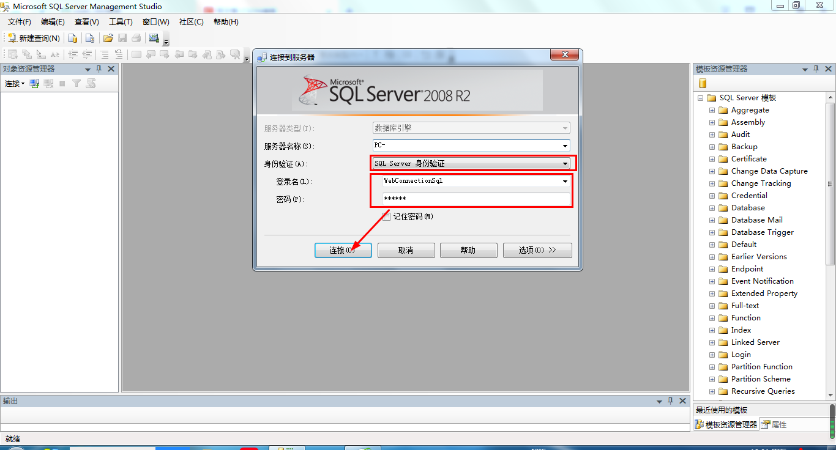
Task: Open the 登录名 combo box dropdown
Action: pos(565,181)
